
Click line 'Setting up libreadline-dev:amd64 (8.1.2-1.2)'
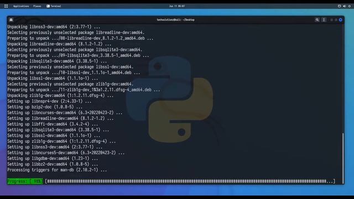pos(60,118)
